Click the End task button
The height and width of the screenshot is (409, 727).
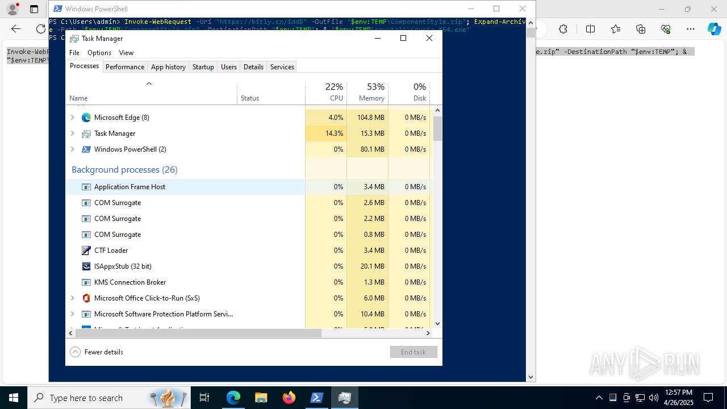(x=413, y=352)
